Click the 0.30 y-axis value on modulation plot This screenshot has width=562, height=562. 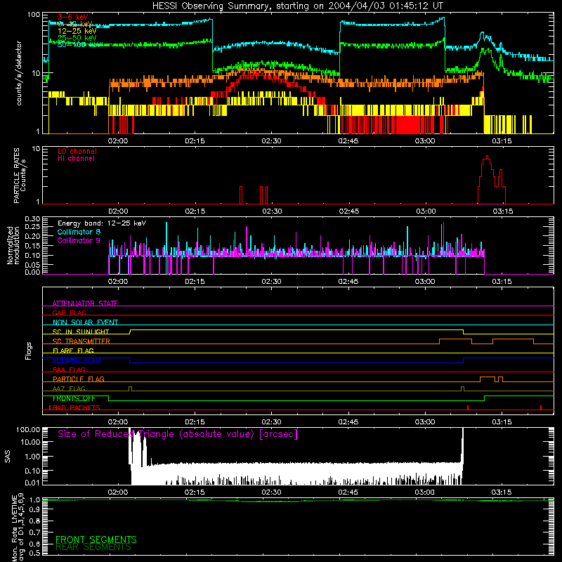(x=32, y=218)
